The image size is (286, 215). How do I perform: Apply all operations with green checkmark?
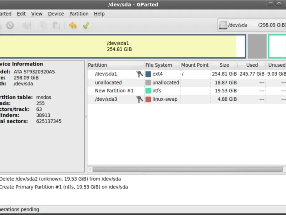(x=86, y=25)
